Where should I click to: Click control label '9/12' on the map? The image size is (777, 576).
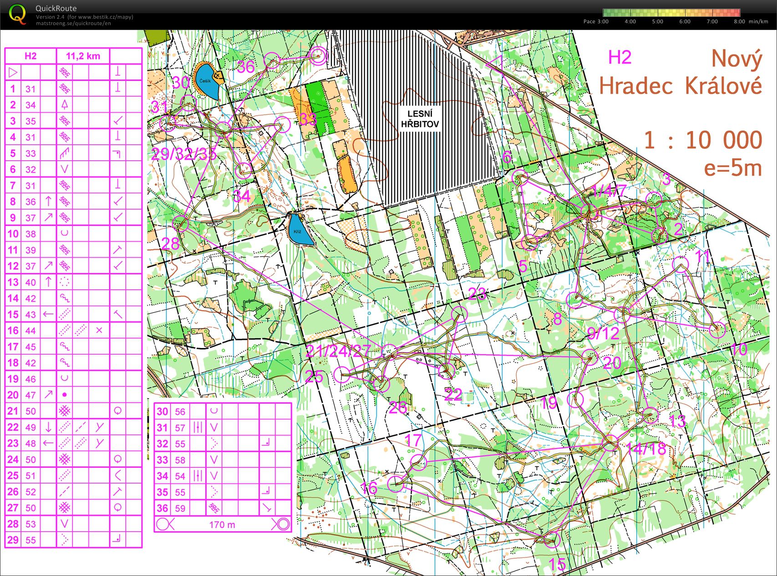603,333
